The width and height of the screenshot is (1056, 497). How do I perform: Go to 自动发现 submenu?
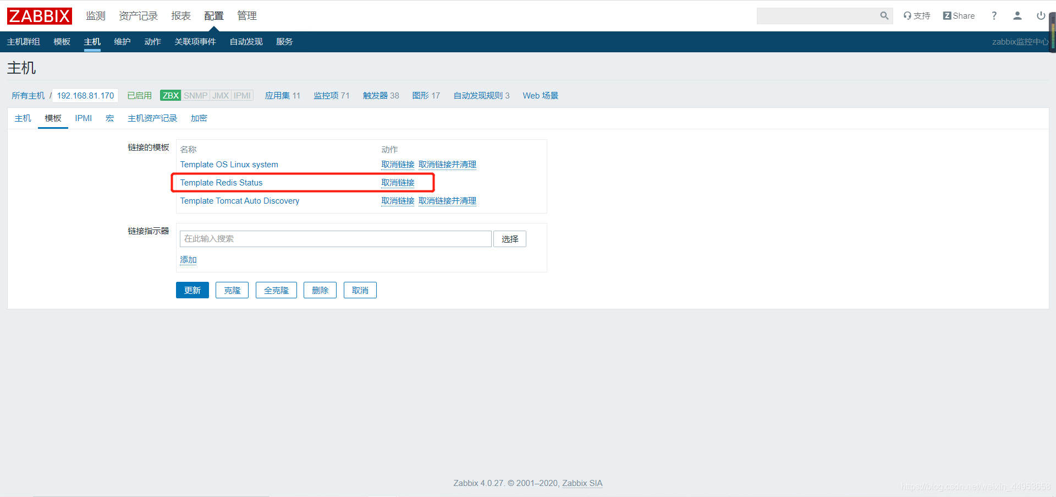coord(246,42)
